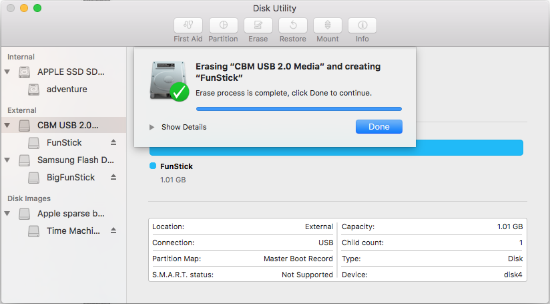Click the FunStick legend label

(176, 166)
